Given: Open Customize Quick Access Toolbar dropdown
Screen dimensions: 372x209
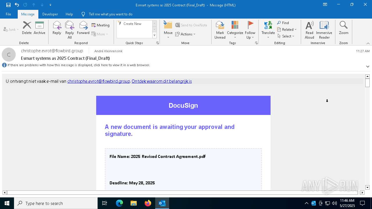Looking at the screenshot, I should pos(50,5).
